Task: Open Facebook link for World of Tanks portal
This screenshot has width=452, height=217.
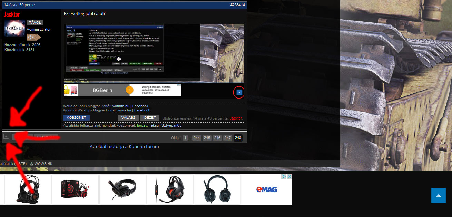Action: (140, 106)
